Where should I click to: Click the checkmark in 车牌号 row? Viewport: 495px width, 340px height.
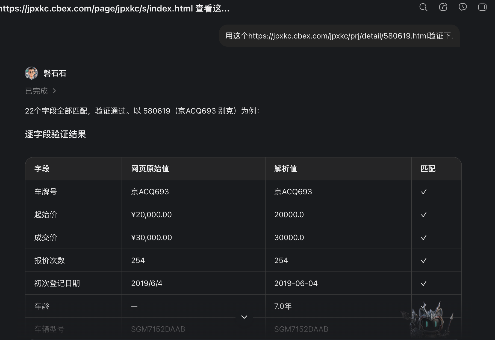tap(424, 192)
